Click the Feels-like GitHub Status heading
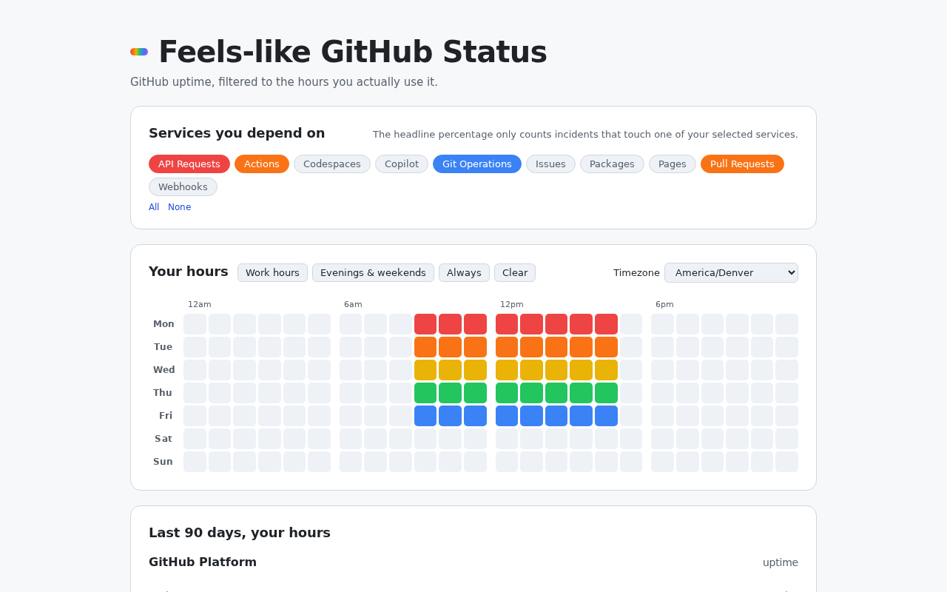Image resolution: width=947 pixels, height=592 pixels. 353,52
